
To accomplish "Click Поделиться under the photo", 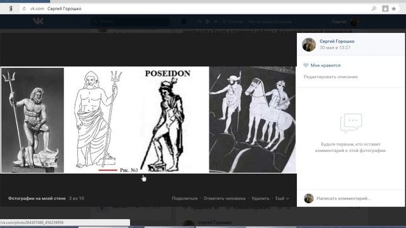I will 185,198.
